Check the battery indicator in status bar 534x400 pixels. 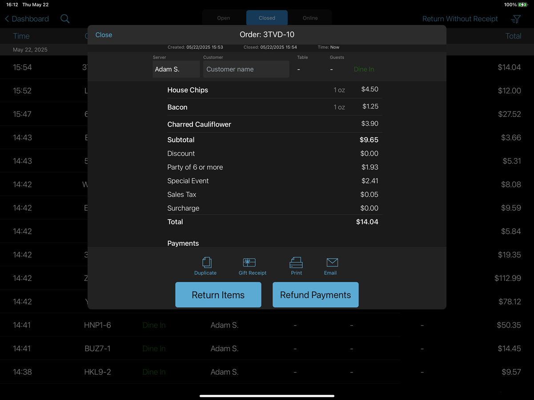[x=524, y=4]
